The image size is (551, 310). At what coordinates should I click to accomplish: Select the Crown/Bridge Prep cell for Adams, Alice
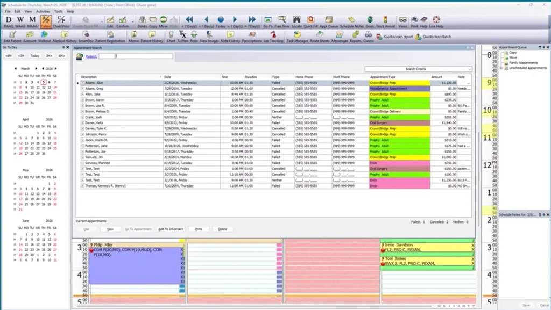coord(400,83)
